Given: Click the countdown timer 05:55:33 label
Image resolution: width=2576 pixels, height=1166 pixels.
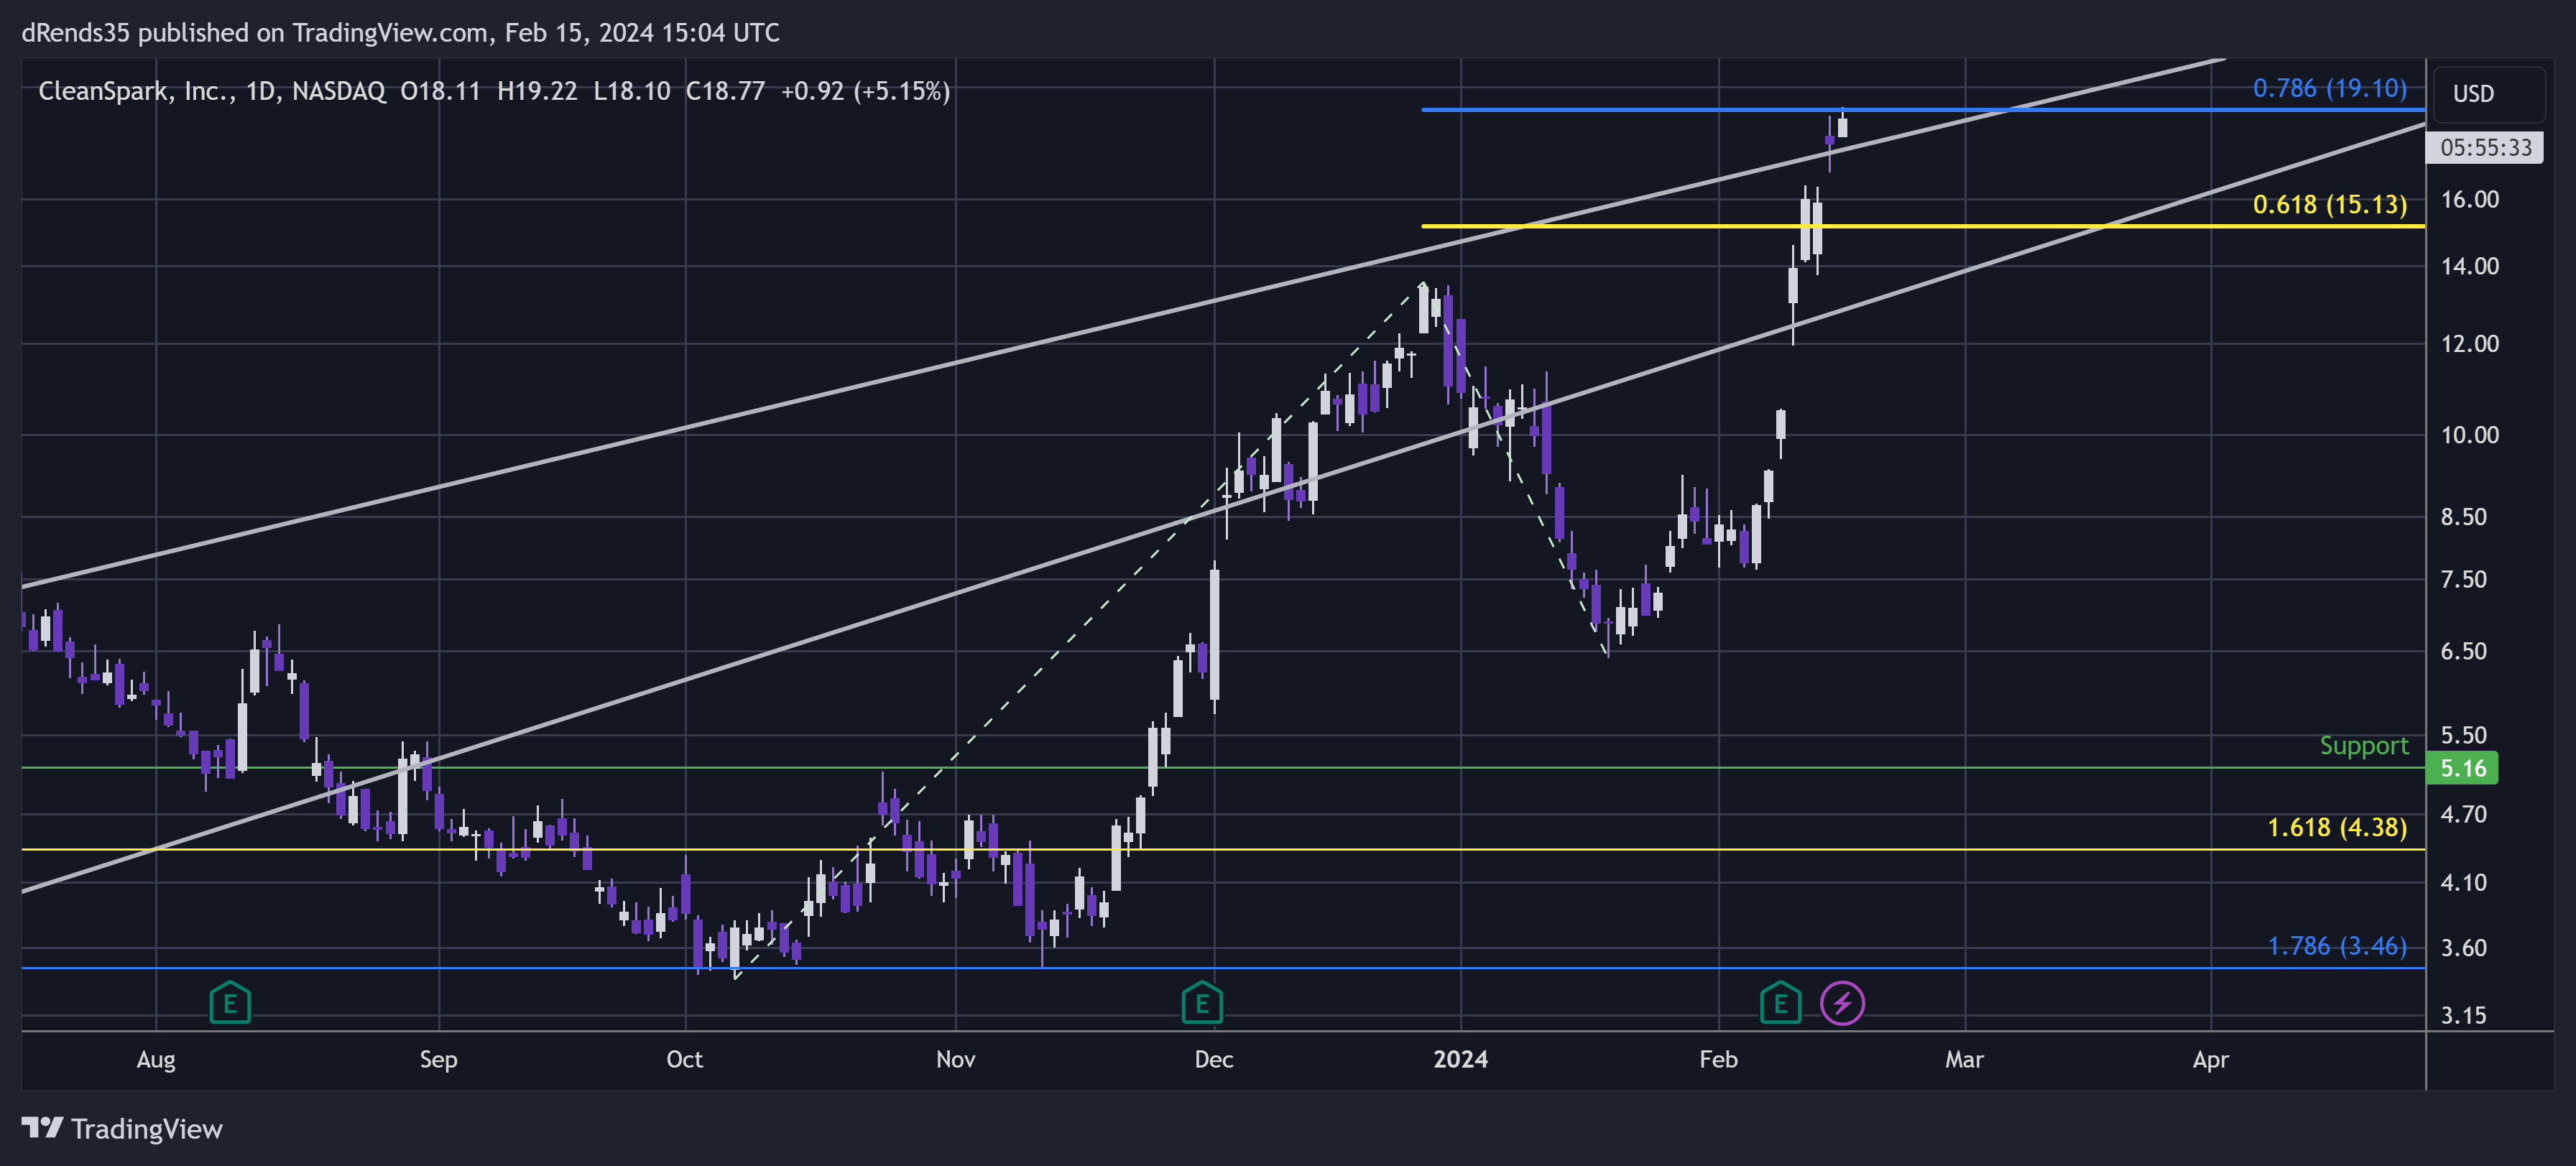Looking at the screenshot, I should click(x=2485, y=148).
